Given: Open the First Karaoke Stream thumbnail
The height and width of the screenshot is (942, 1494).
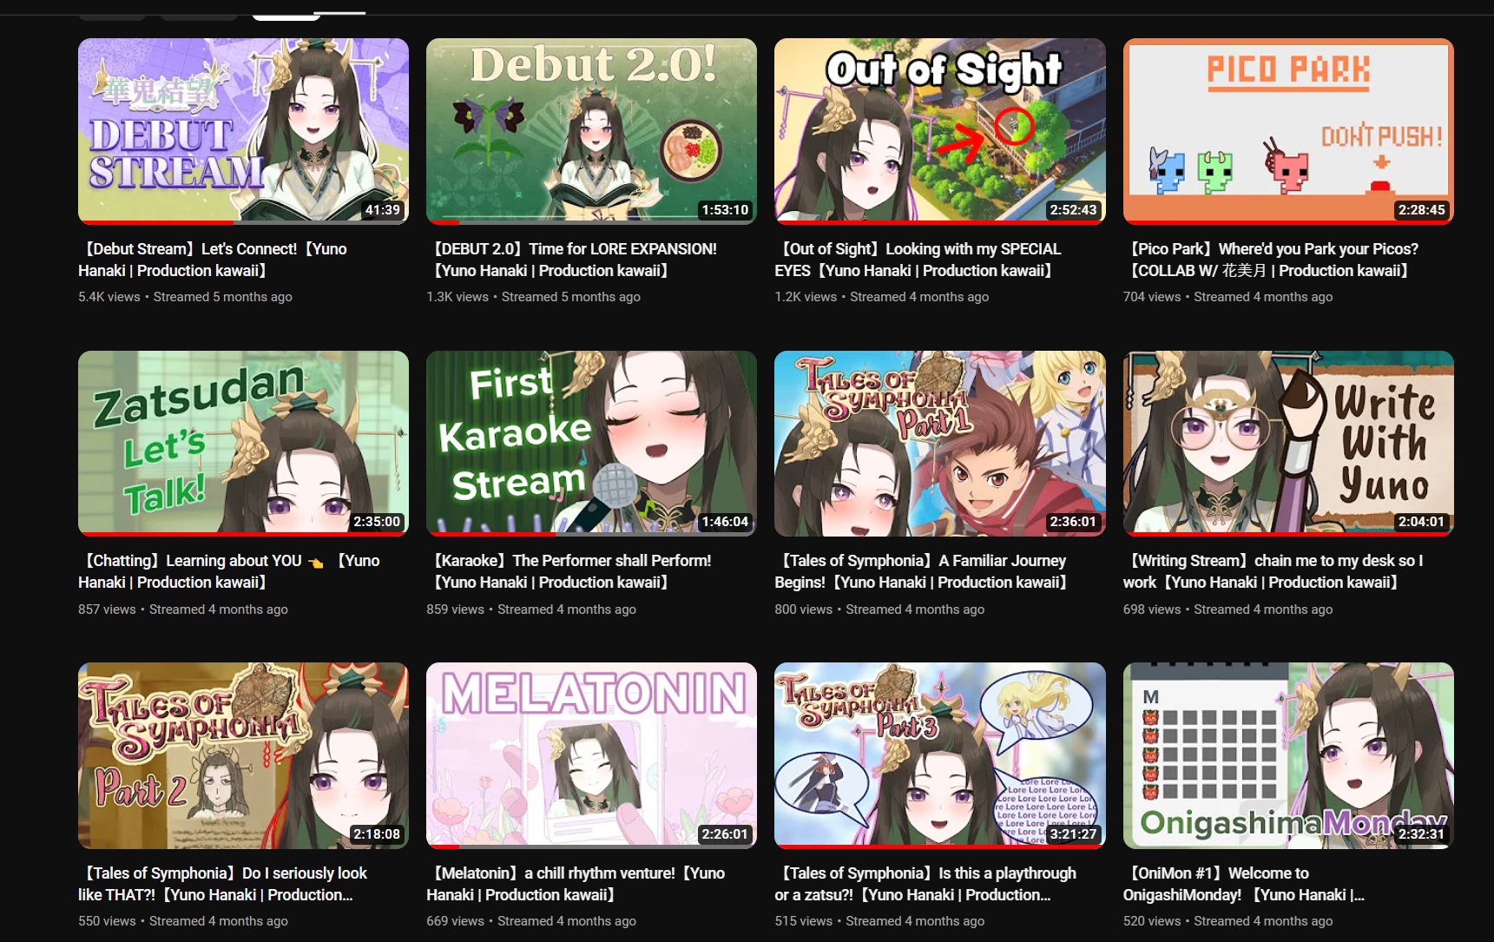Looking at the screenshot, I should (591, 444).
